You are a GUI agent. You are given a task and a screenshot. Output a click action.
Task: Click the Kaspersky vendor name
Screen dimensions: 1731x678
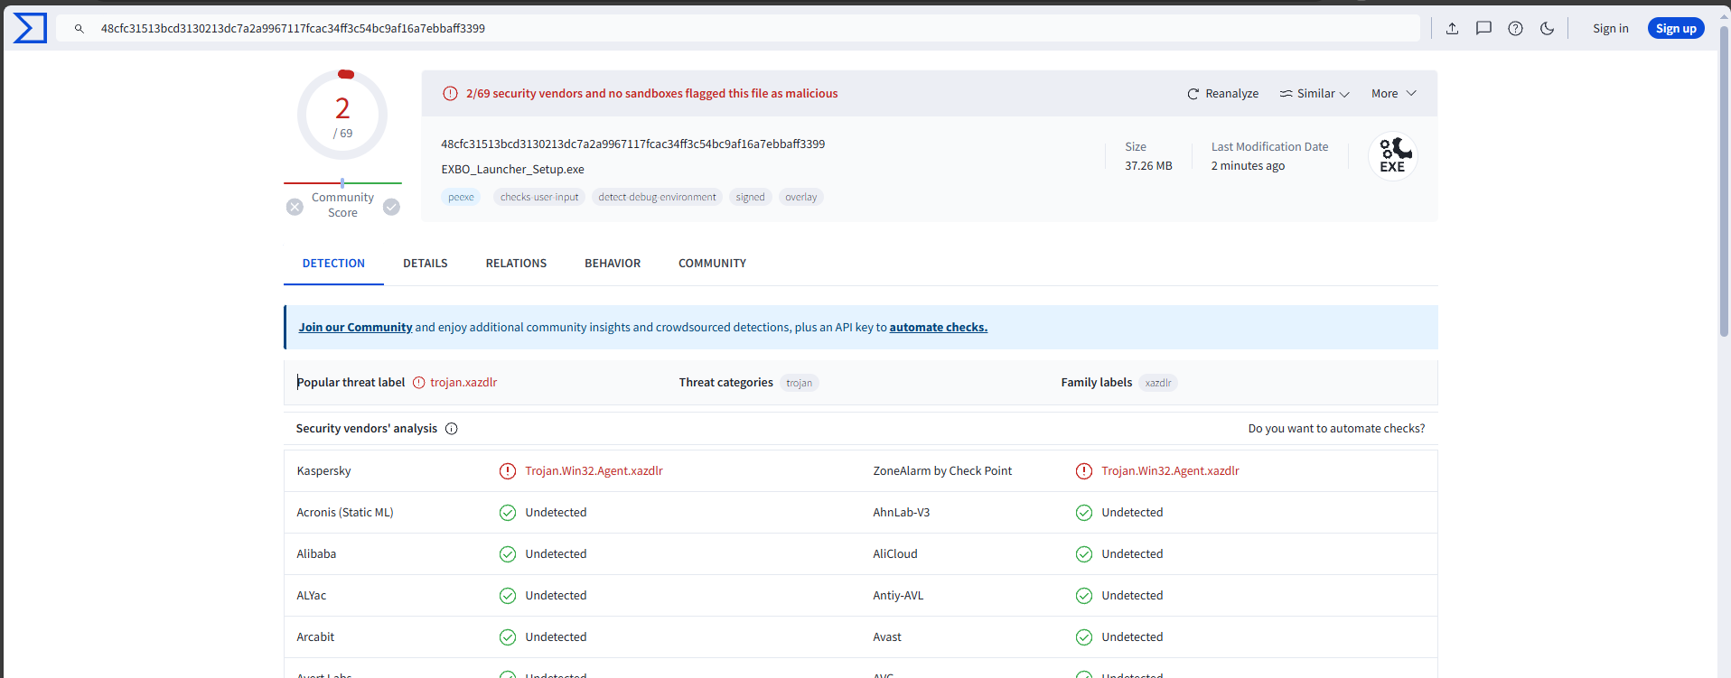coord(323,471)
